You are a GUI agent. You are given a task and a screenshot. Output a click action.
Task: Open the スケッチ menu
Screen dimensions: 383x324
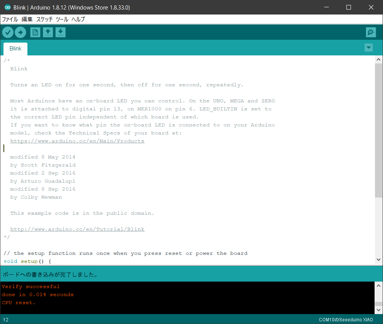(44, 19)
